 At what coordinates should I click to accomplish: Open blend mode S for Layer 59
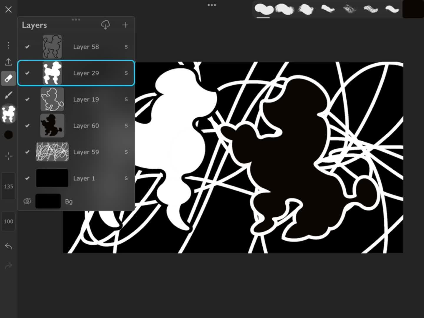[126, 152]
